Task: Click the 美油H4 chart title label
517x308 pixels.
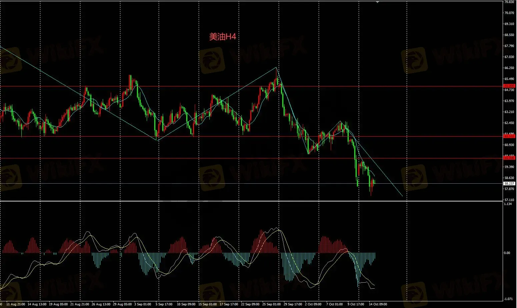Action: [223, 37]
